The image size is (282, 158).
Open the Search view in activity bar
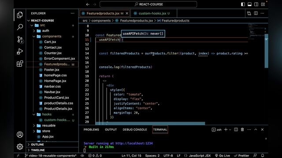pyautogui.click(x=20, y=27)
